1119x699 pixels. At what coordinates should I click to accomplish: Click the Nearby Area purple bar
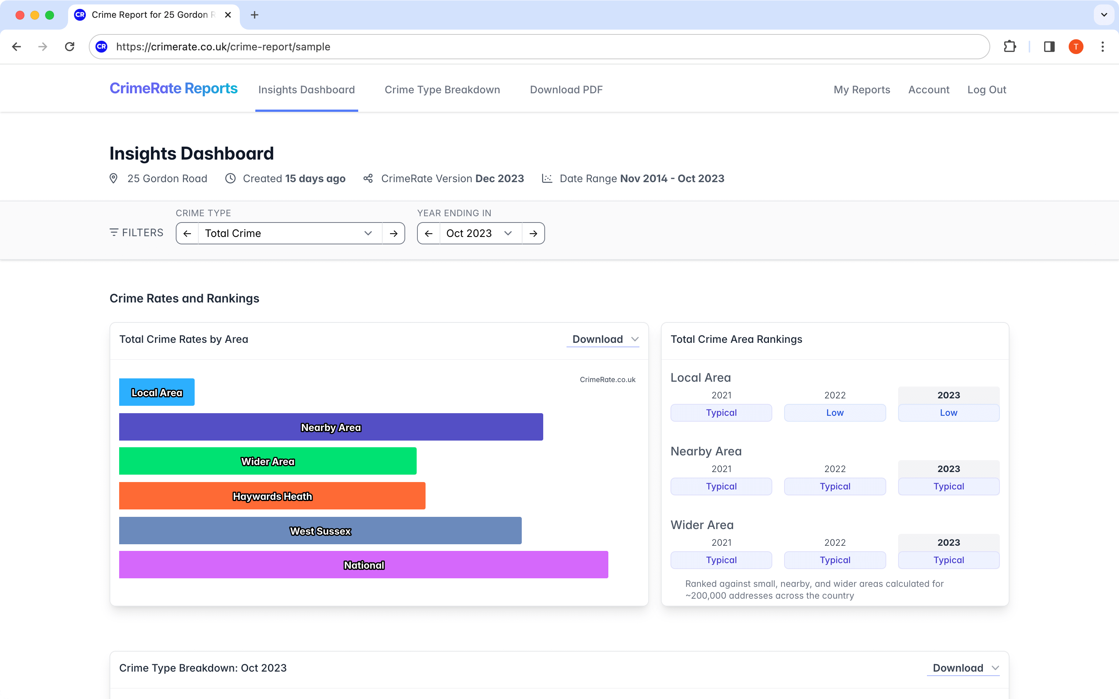click(x=331, y=427)
